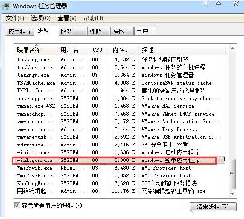Open the 性能 tab
This screenshot has height=219, width=244.
tap(99, 31)
